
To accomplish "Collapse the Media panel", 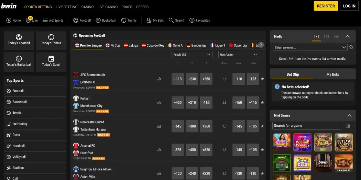I will [348, 36].
